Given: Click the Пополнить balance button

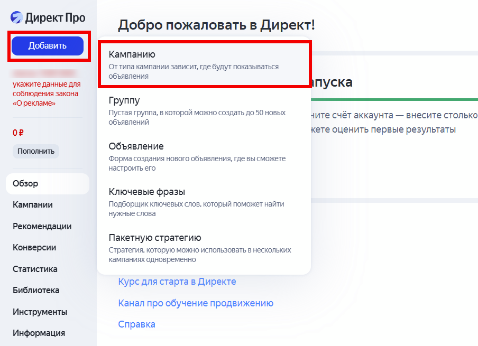Looking at the screenshot, I should pyautogui.click(x=35, y=151).
